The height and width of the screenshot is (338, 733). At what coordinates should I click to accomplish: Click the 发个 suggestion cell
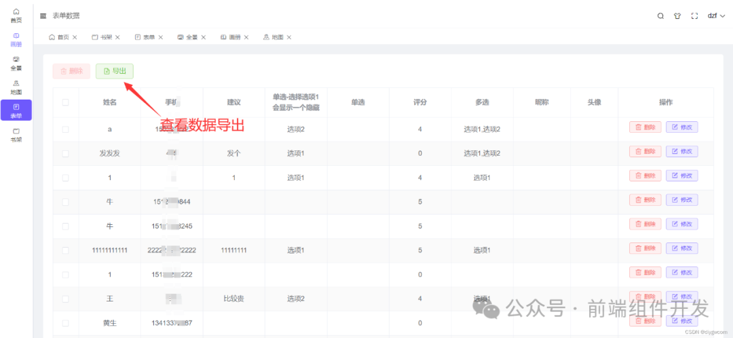[x=233, y=154]
